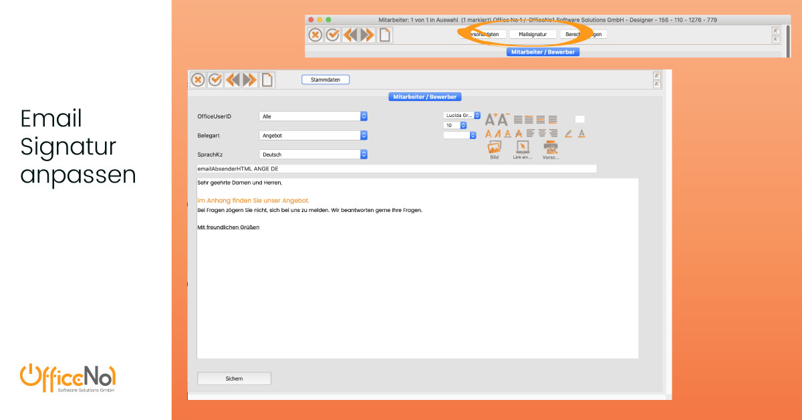
Task: Toggle bold text formatting
Action: click(x=489, y=134)
